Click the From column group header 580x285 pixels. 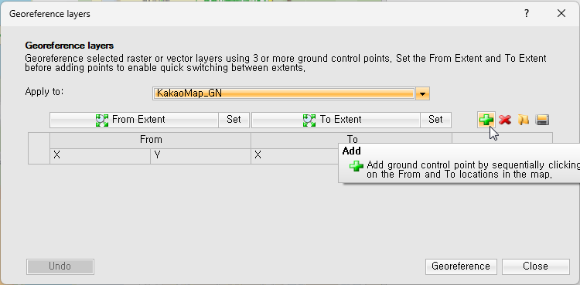(x=151, y=140)
